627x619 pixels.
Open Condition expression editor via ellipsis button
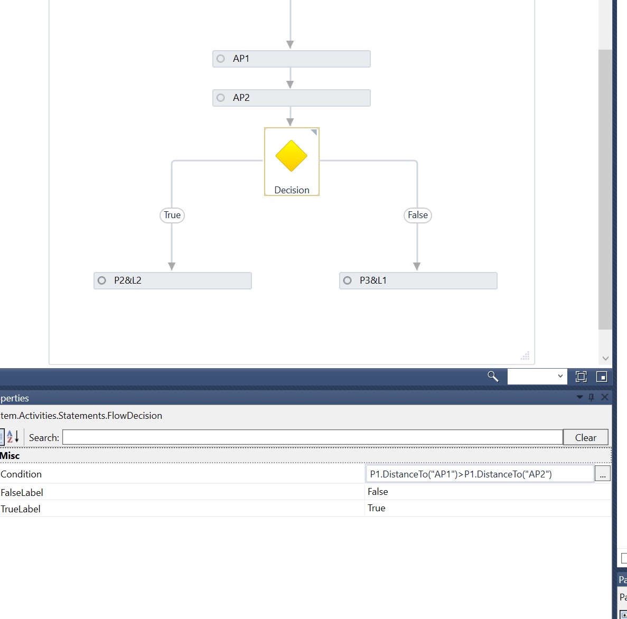click(602, 474)
